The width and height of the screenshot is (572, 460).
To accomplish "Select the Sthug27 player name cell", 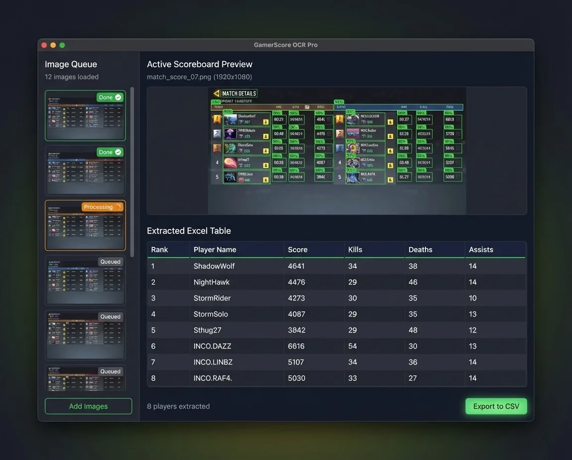I will point(207,330).
